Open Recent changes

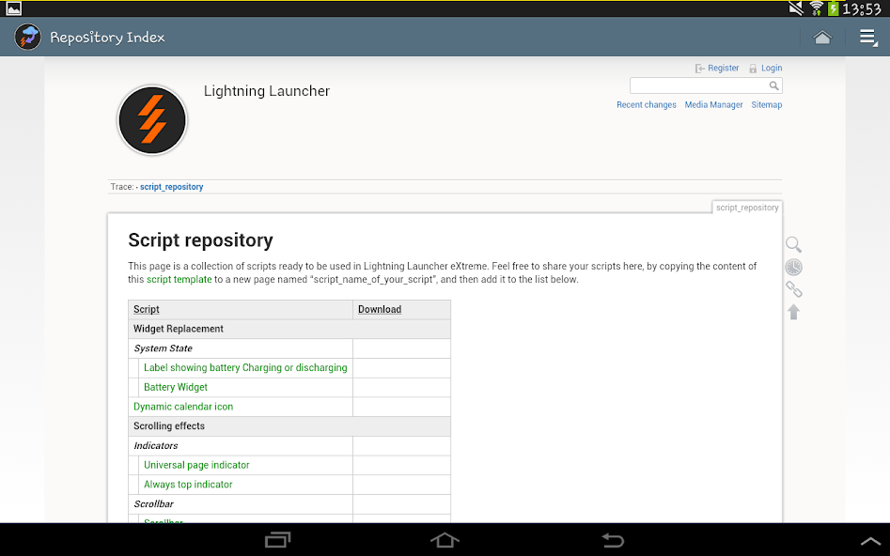[x=646, y=104]
